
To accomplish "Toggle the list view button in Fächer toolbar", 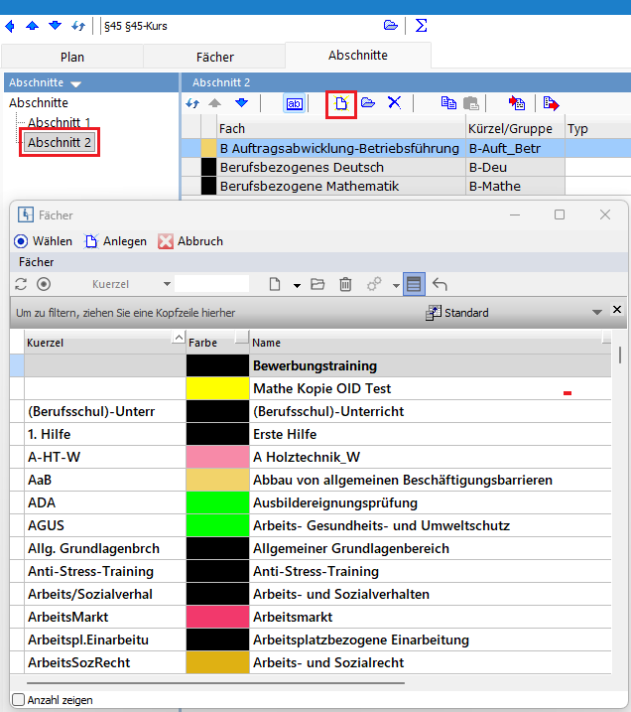I will [x=414, y=284].
